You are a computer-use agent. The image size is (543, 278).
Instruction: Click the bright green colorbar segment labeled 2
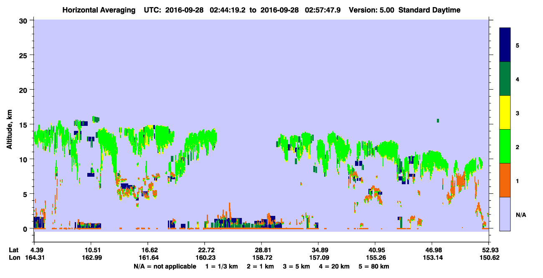click(x=505, y=146)
